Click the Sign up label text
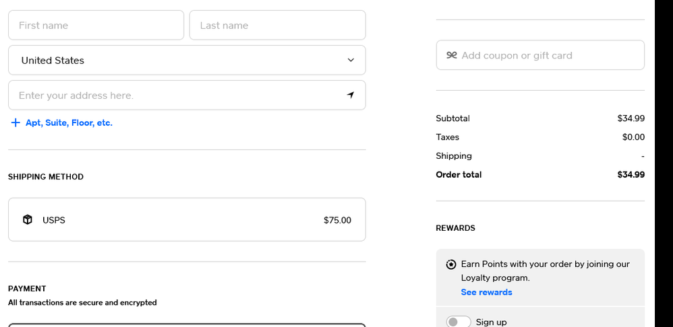Viewport: 673px width, 327px height. tap(491, 322)
